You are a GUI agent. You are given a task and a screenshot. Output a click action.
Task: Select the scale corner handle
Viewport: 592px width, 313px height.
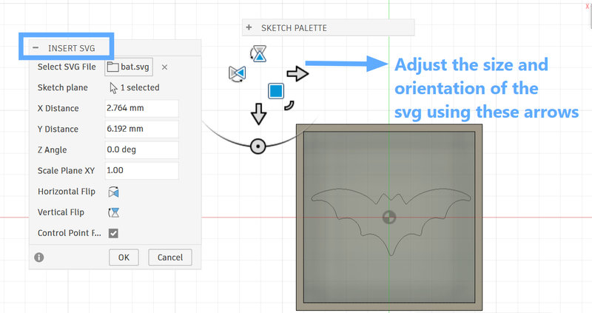click(289, 105)
